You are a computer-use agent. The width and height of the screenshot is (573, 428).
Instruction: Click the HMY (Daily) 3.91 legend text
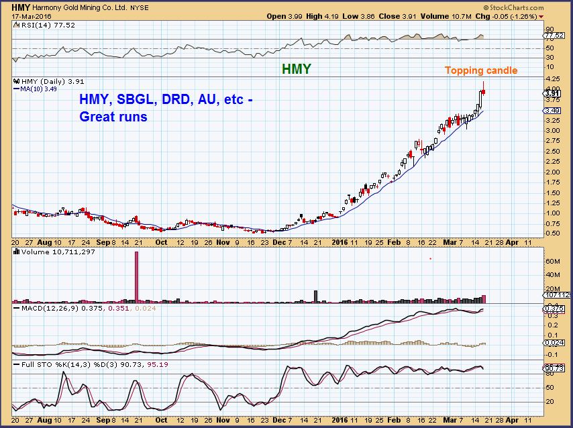pyautogui.click(x=52, y=81)
